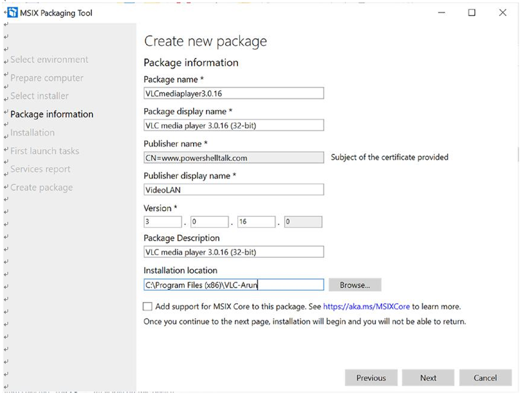Go to the Prepare computer step

(47, 77)
